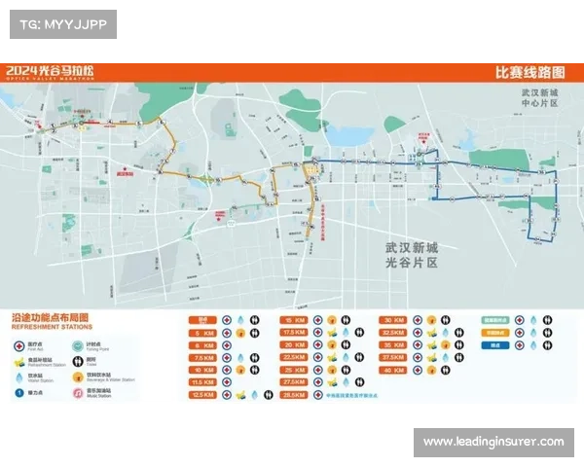Select the 17.5 KM orange label
Image resolution: width=584 pixels, height=467 pixels.
(294, 332)
